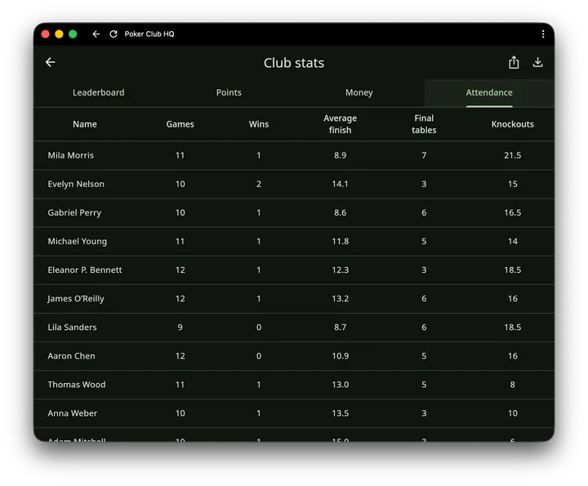Click Mila Morris average finish 8.9

tap(340, 155)
